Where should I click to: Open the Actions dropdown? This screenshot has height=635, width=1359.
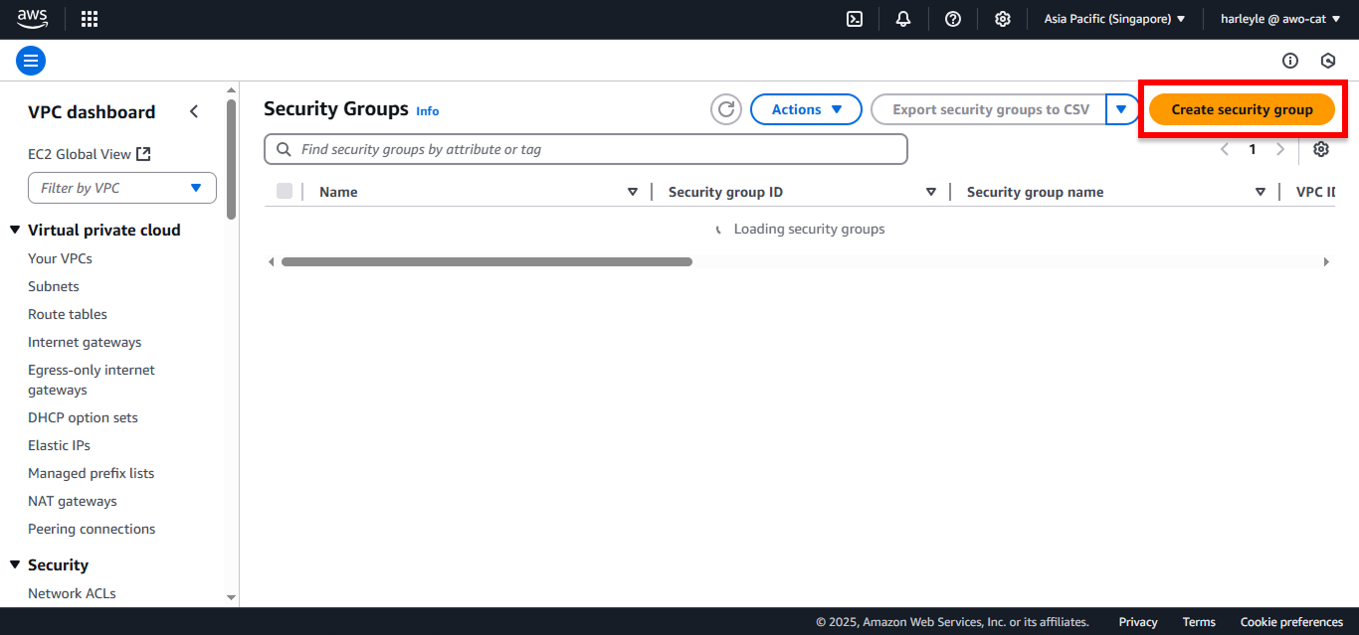[x=806, y=109]
